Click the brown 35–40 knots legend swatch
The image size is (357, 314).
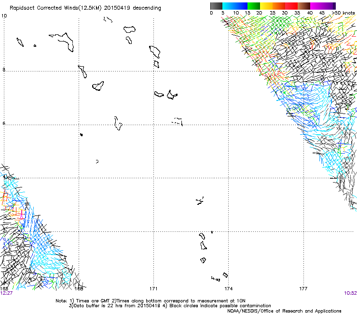(x=304, y=6)
